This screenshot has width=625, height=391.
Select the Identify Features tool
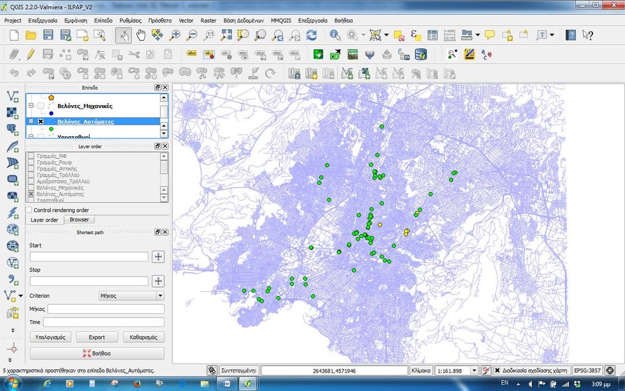335,35
